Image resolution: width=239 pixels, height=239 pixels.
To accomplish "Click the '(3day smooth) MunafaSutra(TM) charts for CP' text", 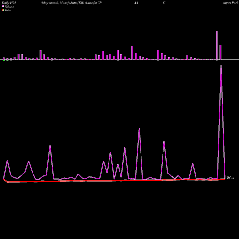I will 71,3.
